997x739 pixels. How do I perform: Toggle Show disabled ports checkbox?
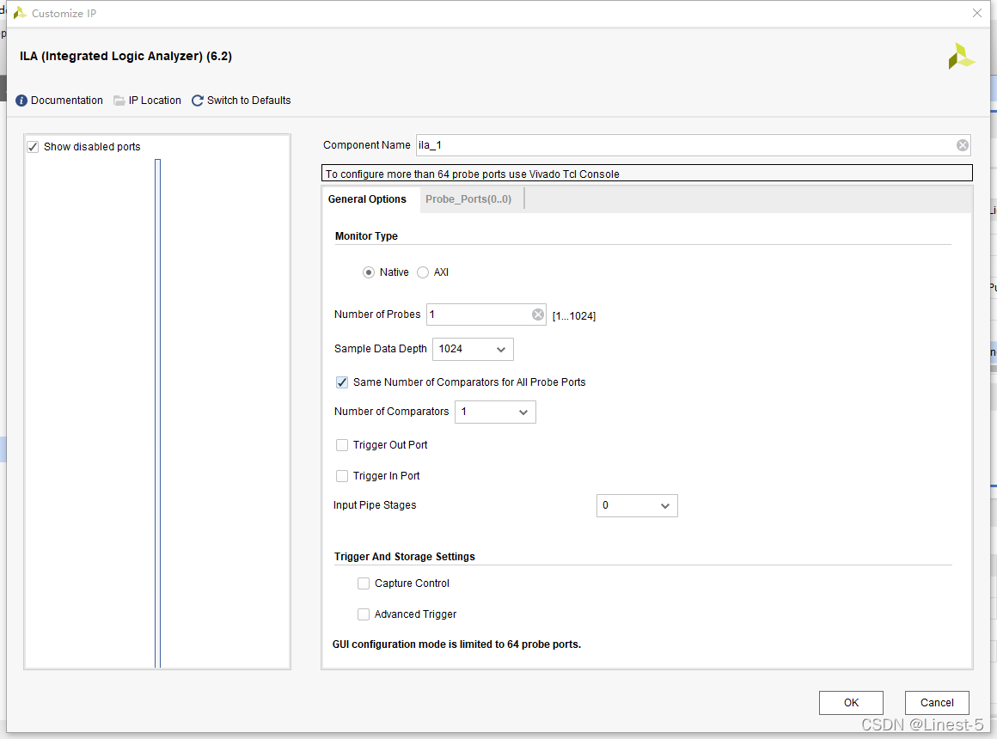33,147
